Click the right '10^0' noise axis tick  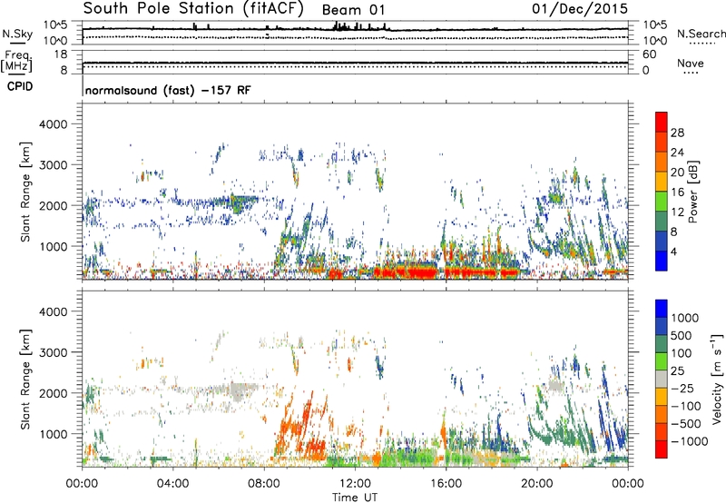654,41
